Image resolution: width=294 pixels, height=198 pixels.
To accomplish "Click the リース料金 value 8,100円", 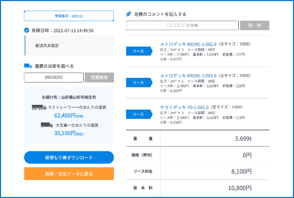I will 242,172.
